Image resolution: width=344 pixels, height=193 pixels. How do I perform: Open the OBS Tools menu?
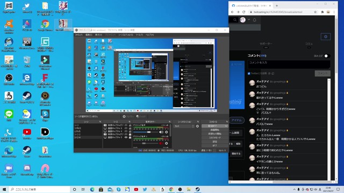(x=139, y=35)
